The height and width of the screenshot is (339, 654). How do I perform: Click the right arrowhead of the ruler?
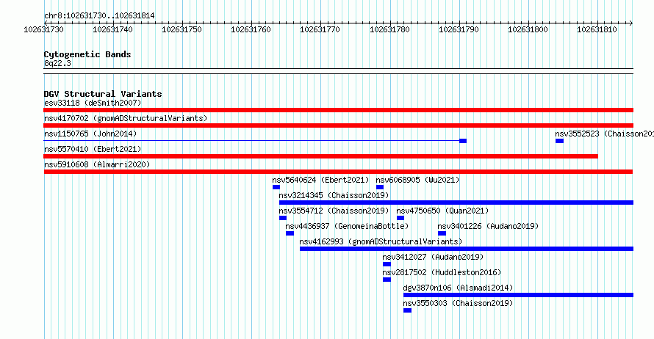pos(631,23)
